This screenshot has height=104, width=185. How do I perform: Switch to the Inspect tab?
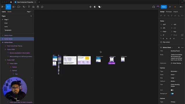175,12
